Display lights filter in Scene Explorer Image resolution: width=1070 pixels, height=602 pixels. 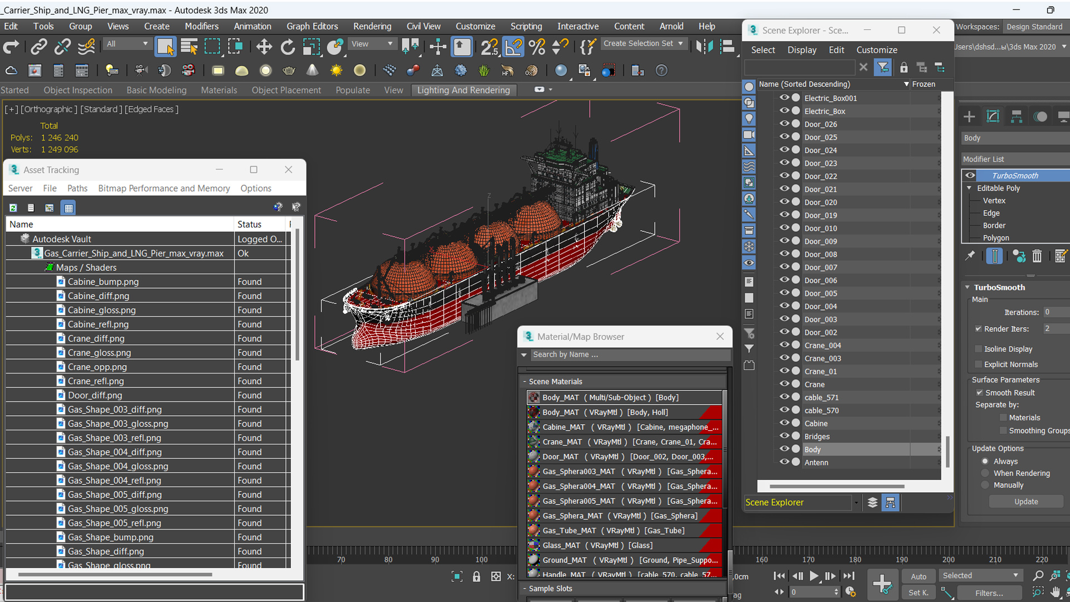pyautogui.click(x=749, y=119)
